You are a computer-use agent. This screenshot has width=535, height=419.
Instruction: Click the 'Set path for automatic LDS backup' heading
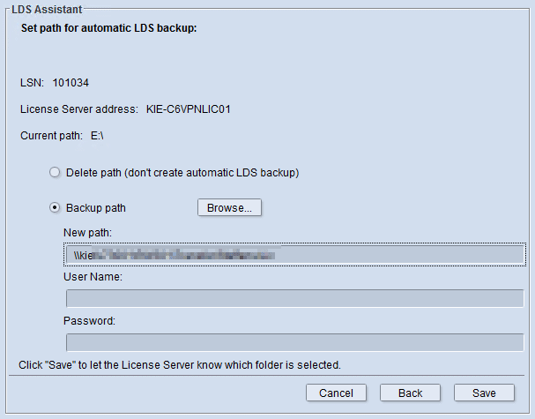point(108,28)
